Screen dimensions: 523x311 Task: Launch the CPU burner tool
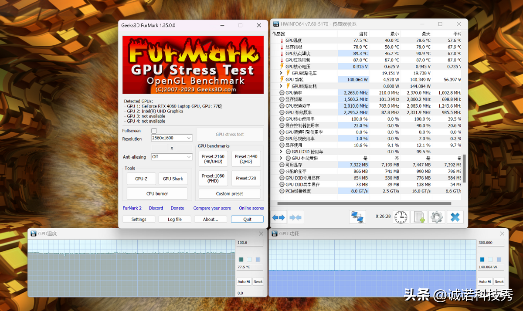(157, 193)
